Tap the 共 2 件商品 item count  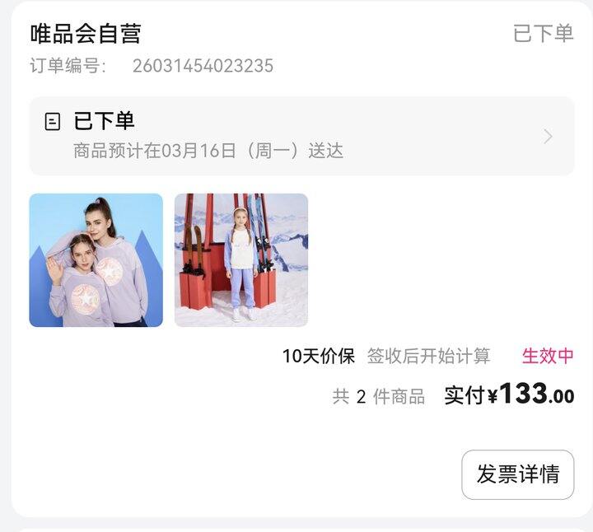point(379,397)
